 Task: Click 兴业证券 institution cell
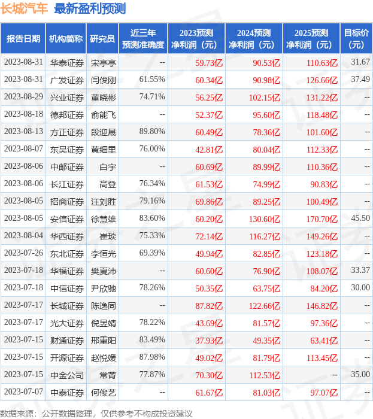67,98
